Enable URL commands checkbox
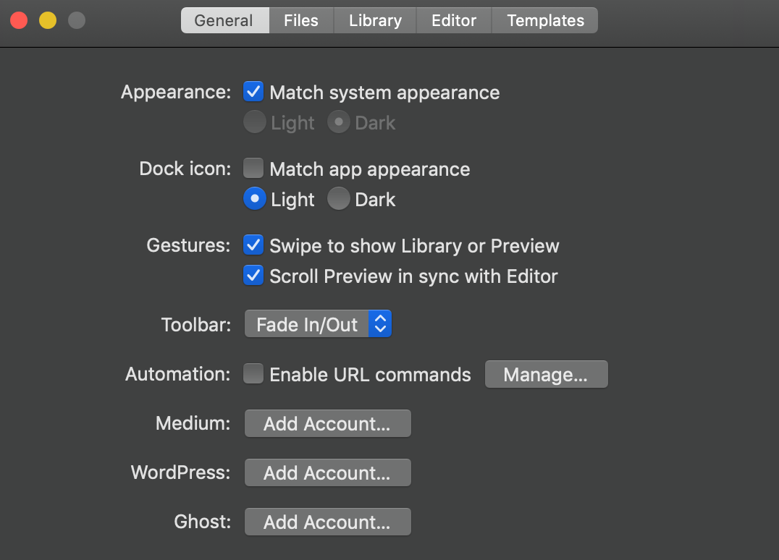Image resolution: width=779 pixels, height=560 pixels. click(x=253, y=374)
